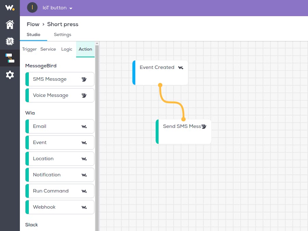Open the Home dashboard icon
This screenshot has width=308, height=231.
click(x=10, y=25)
